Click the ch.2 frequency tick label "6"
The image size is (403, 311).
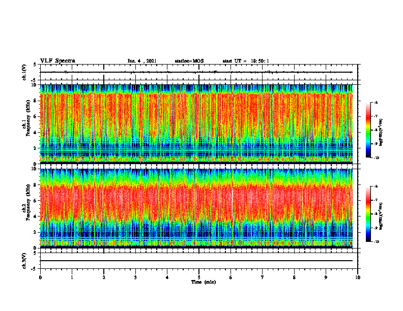pyautogui.click(x=36, y=201)
